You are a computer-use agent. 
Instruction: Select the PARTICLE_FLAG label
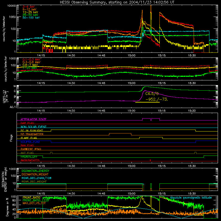(x=31, y=149)
